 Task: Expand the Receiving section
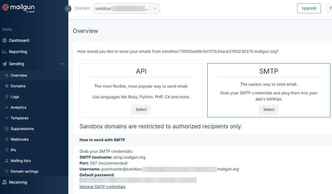[18, 182]
